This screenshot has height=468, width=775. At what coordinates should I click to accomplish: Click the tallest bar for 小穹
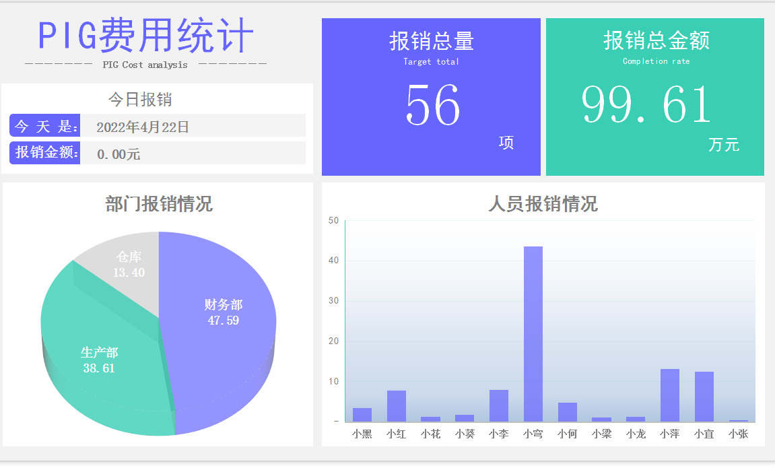click(x=533, y=337)
